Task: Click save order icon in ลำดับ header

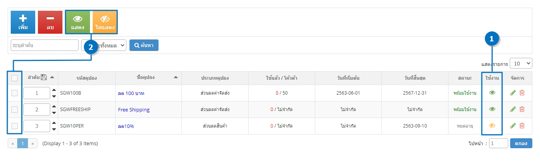Action: (x=44, y=77)
